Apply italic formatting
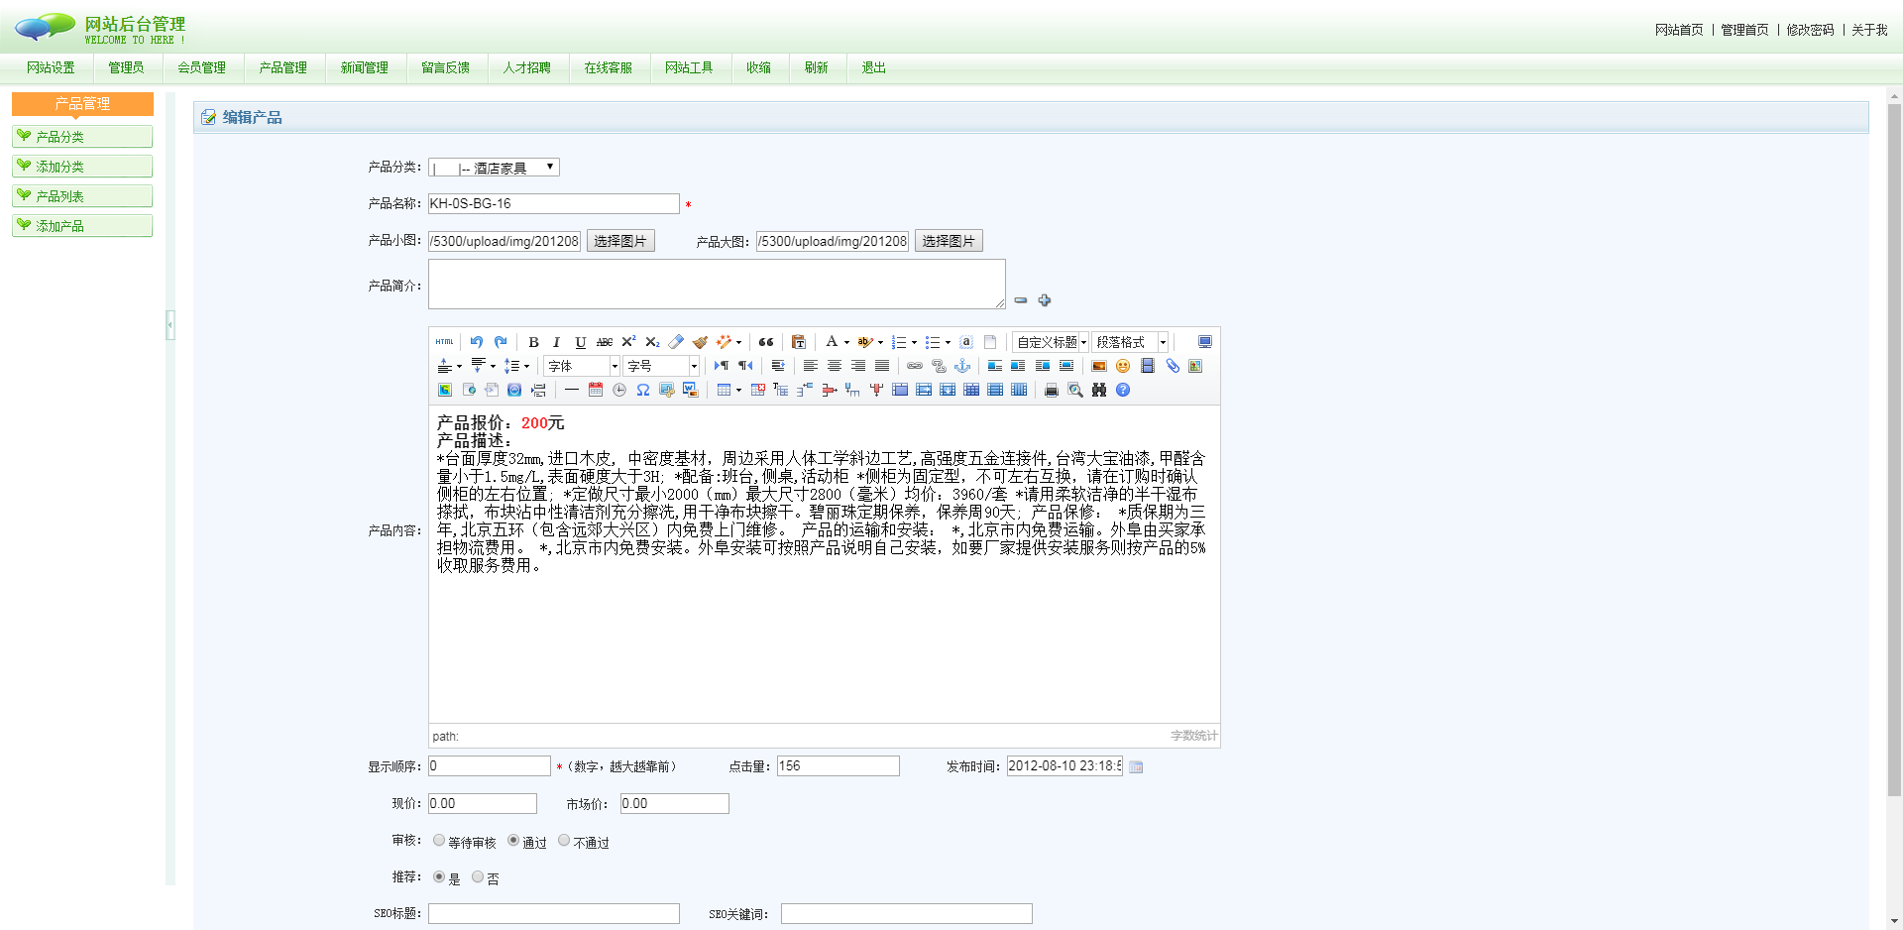Image resolution: width=1903 pixels, height=930 pixels. [556, 342]
